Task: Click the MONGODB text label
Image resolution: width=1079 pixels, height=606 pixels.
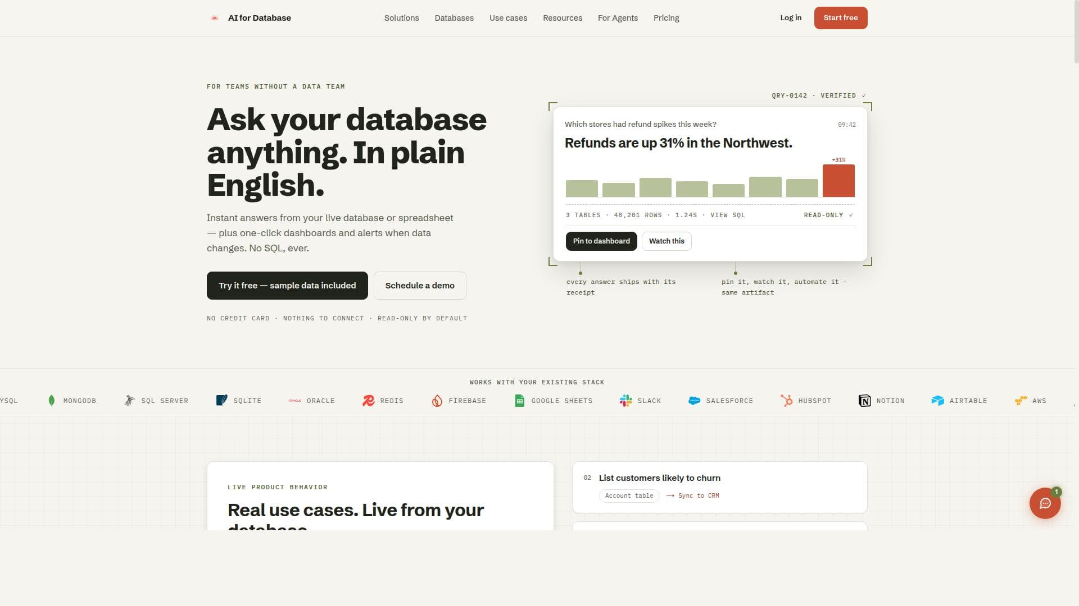Action: click(x=80, y=401)
